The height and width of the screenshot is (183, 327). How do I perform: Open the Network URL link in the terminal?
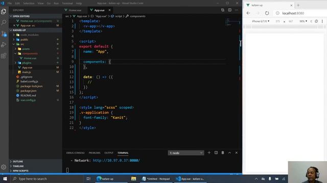[116, 161]
